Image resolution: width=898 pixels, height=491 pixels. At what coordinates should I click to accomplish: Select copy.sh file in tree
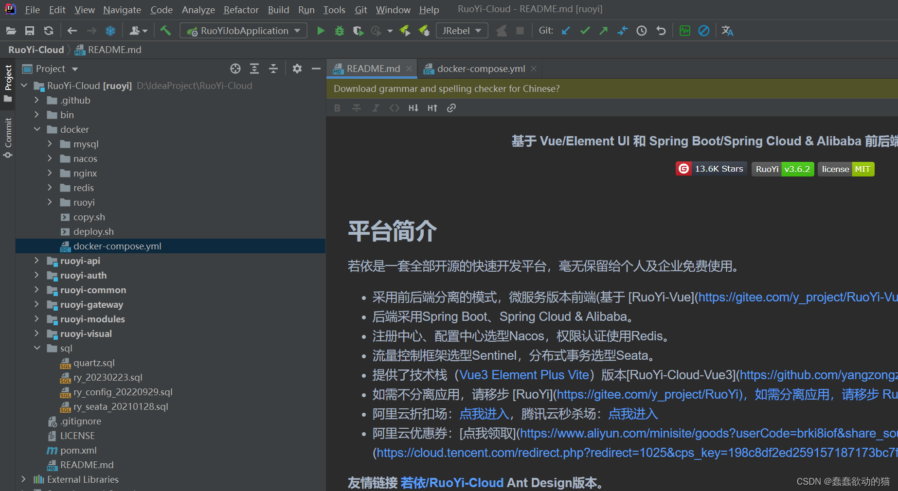(89, 217)
